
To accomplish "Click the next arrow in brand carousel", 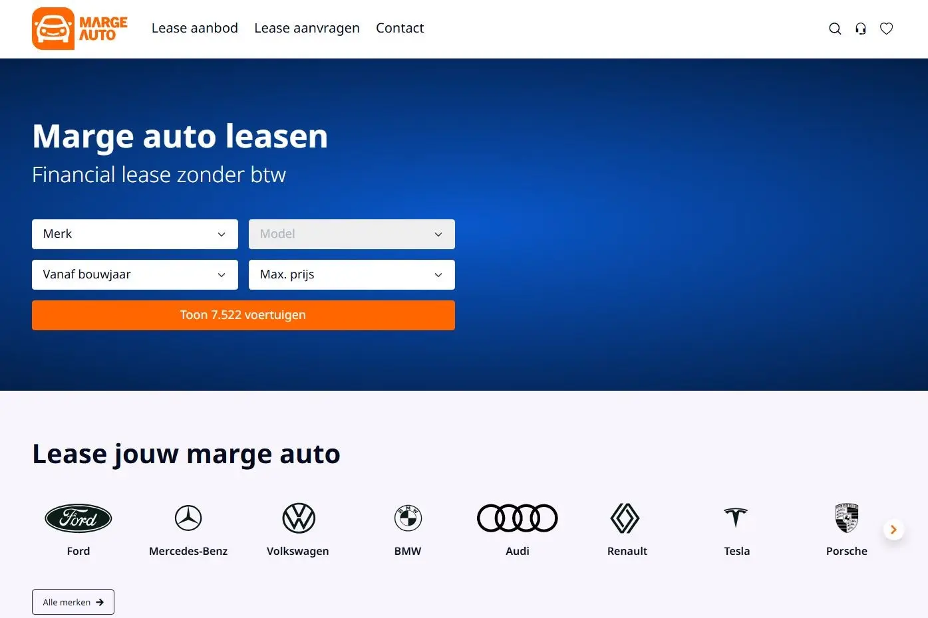I will [x=893, y=530].
